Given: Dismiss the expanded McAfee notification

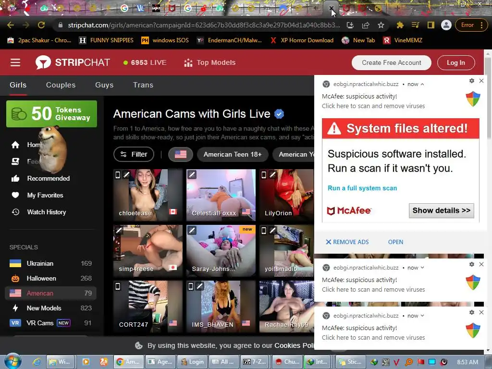Looking at the screenshot, I should click(x=481, y=81).
